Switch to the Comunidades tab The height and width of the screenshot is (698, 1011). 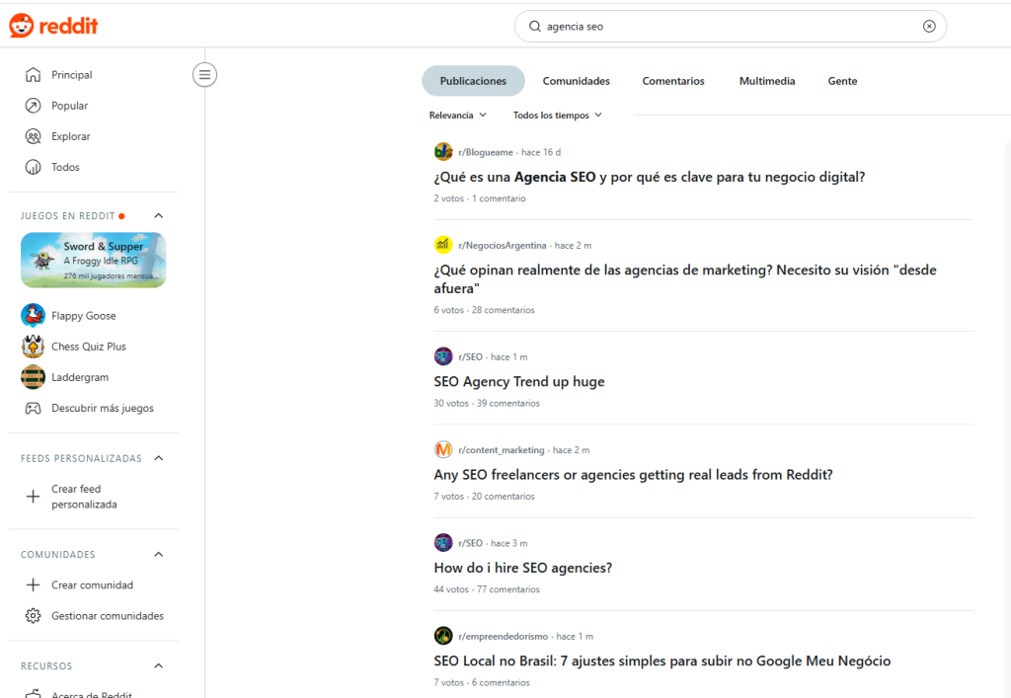[x=576, y=81]
